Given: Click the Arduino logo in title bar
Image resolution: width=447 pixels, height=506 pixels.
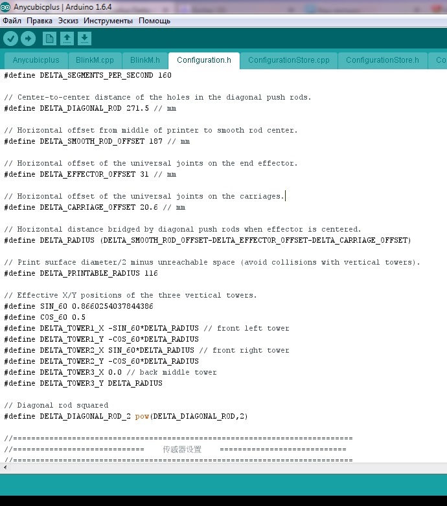Looking at the screenshot, I should (5, 6).
